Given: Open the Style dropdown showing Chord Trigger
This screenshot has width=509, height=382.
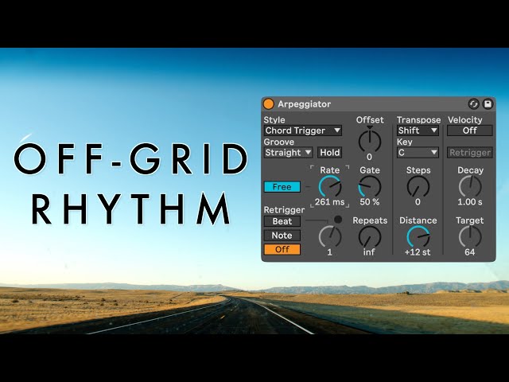Looking at the screenshot, I should coord(302,131).
